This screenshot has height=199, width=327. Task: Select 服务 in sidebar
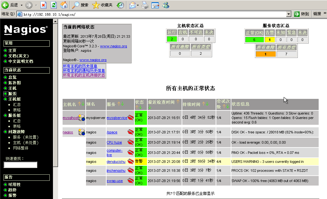(x=12, y=93)
